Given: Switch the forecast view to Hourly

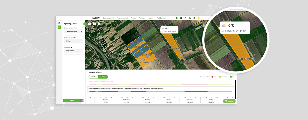Looking at the screenshot, I should tap(93, 77).
